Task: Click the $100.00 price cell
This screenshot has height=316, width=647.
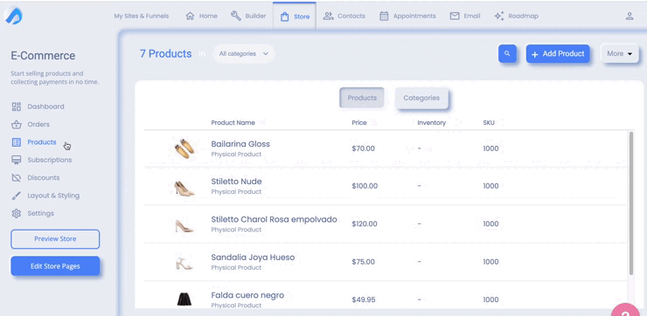Action: (365, 186)
